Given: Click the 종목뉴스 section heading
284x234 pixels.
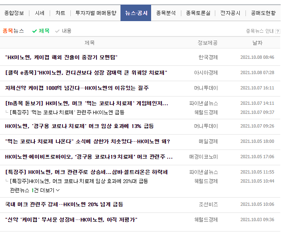Looking at the screenshot, I should [x=13, y=31].
